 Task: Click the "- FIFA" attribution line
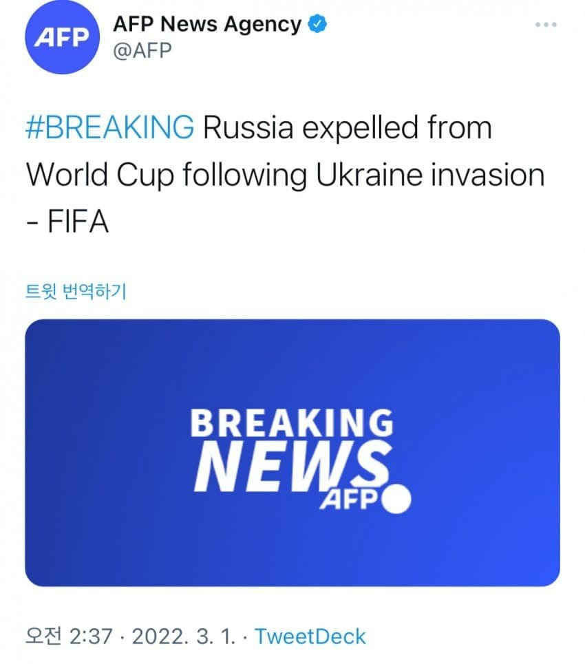67,222
